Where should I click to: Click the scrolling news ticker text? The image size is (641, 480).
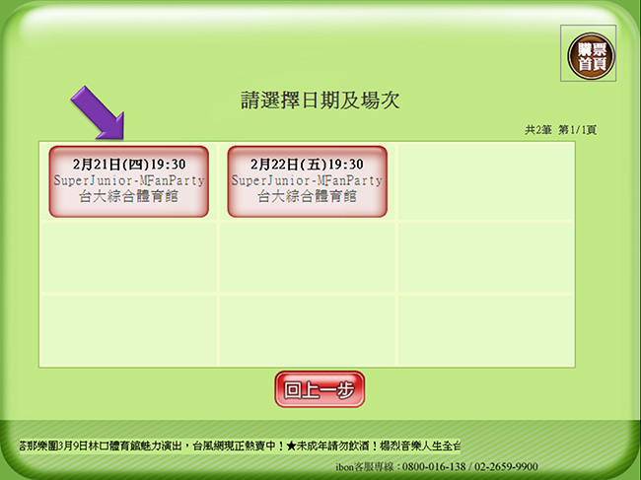coord(240,446)
